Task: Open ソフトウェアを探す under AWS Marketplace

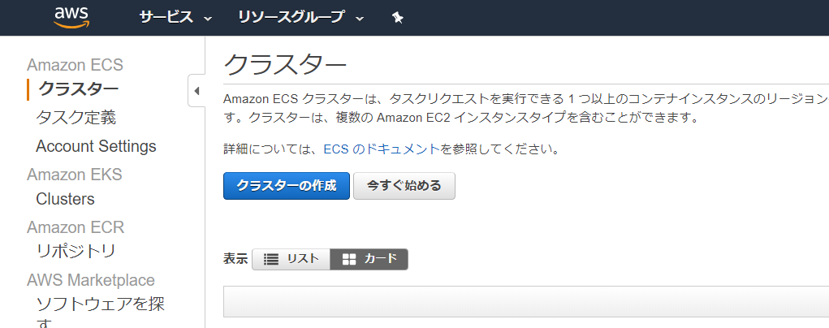Action: coord(101,312)
